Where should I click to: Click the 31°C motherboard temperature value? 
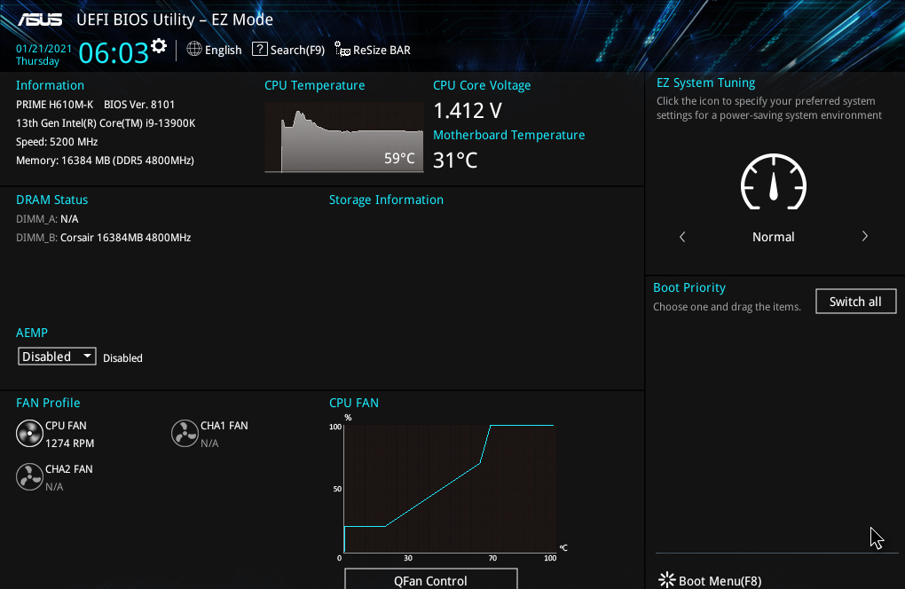point(455,160)
